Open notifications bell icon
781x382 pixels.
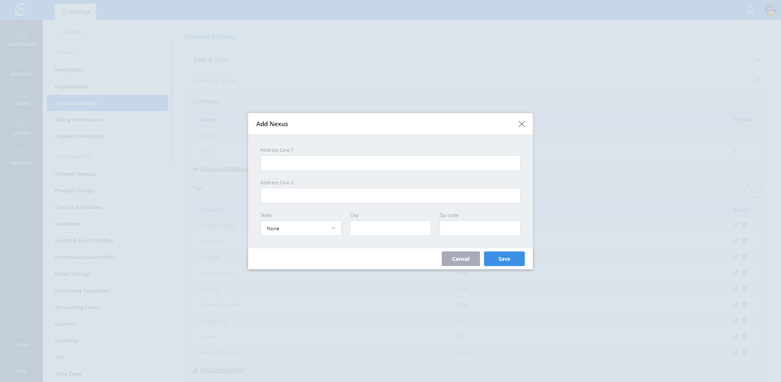click(750, 10)
